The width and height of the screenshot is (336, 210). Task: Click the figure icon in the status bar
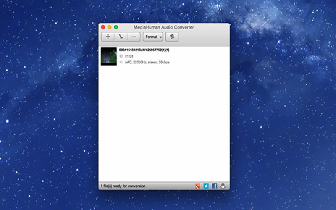(223, 186)
